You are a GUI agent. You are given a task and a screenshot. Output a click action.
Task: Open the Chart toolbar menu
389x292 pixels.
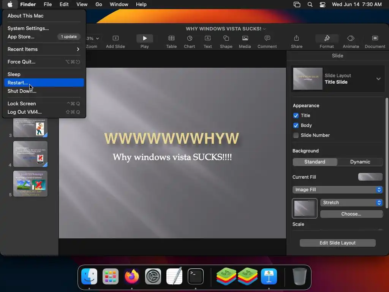pos(190,38)
